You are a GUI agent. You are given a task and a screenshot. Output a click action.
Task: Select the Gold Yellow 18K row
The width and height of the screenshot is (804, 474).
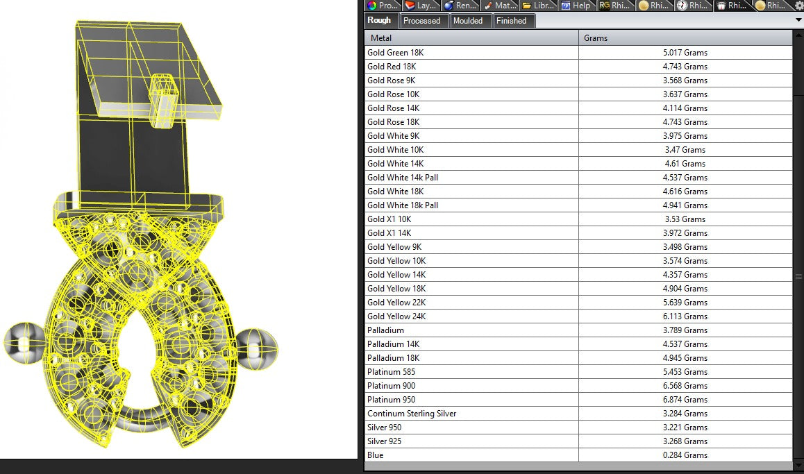(578, 289)
